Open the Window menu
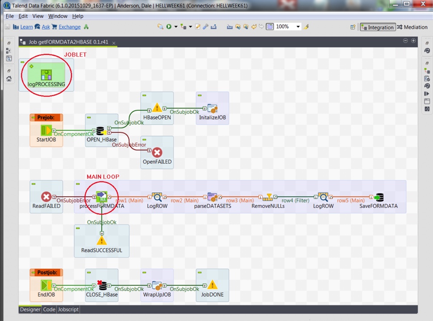The height and width of the screenshot is (321, 433). coord(58,16)
